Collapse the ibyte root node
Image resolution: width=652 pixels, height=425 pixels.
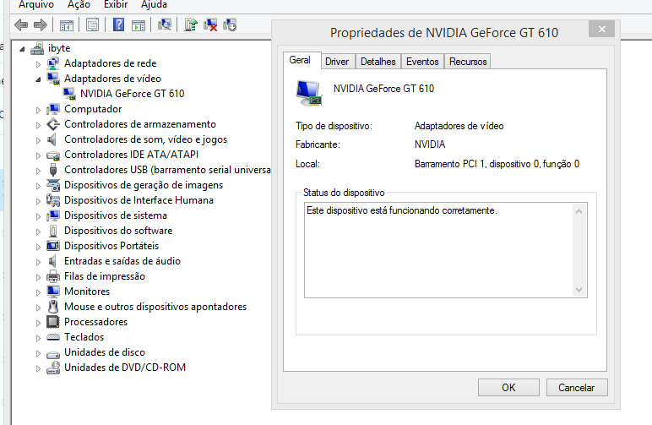click(x=22, y=49)
